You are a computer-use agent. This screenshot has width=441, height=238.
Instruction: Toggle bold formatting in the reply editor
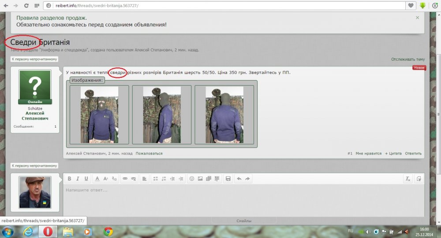pos(69,179)
